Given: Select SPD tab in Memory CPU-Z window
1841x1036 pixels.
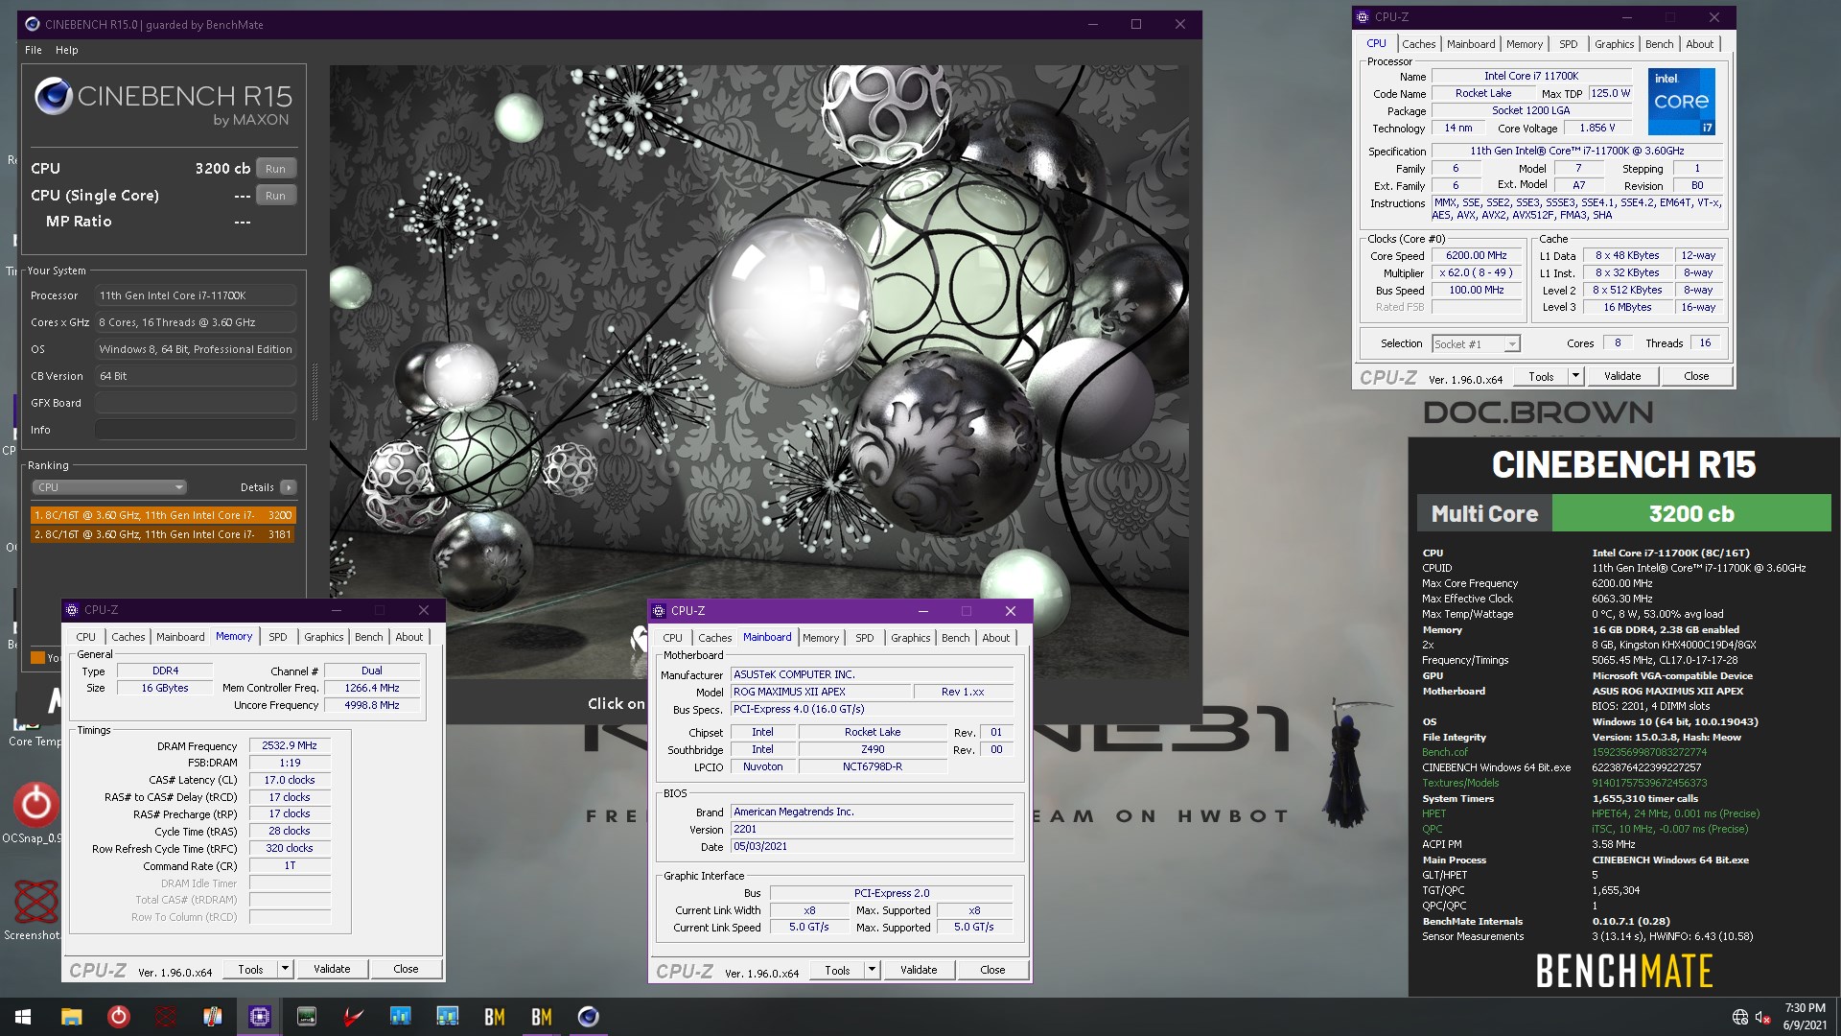Looking at the screenshot, I should (x=277, y=637).
